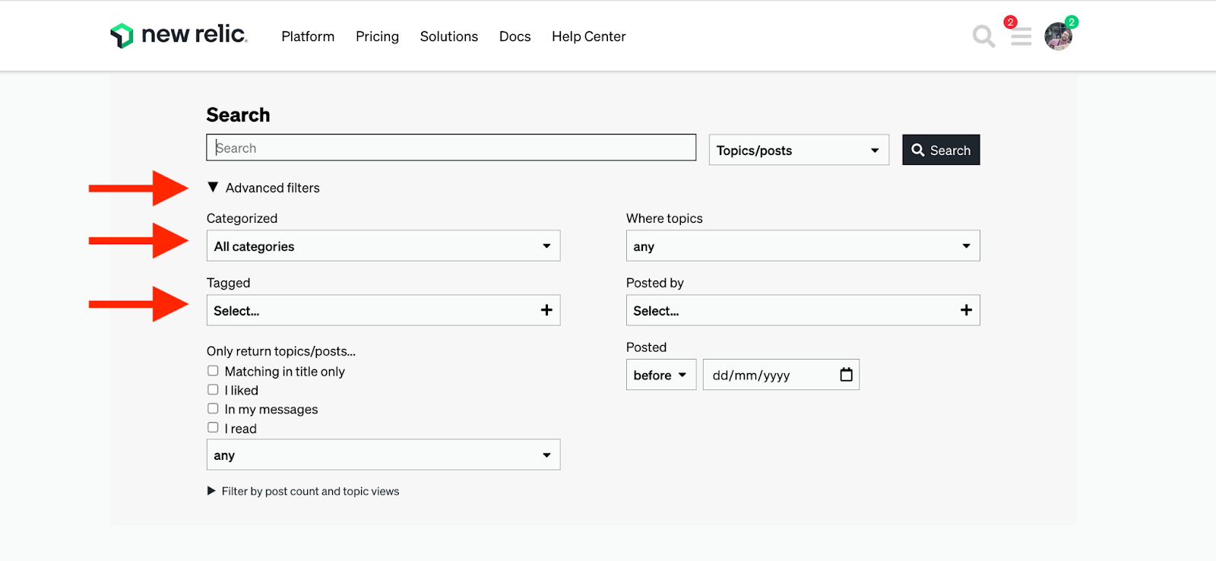Image resolution: width=1216 pixels, height=561 pixels.
Task: Open the calendar date picker icon
Action: pyautogui.click(x=846, y=375)
